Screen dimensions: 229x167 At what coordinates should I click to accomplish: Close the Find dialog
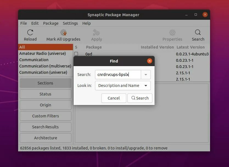tap(150, 61)
